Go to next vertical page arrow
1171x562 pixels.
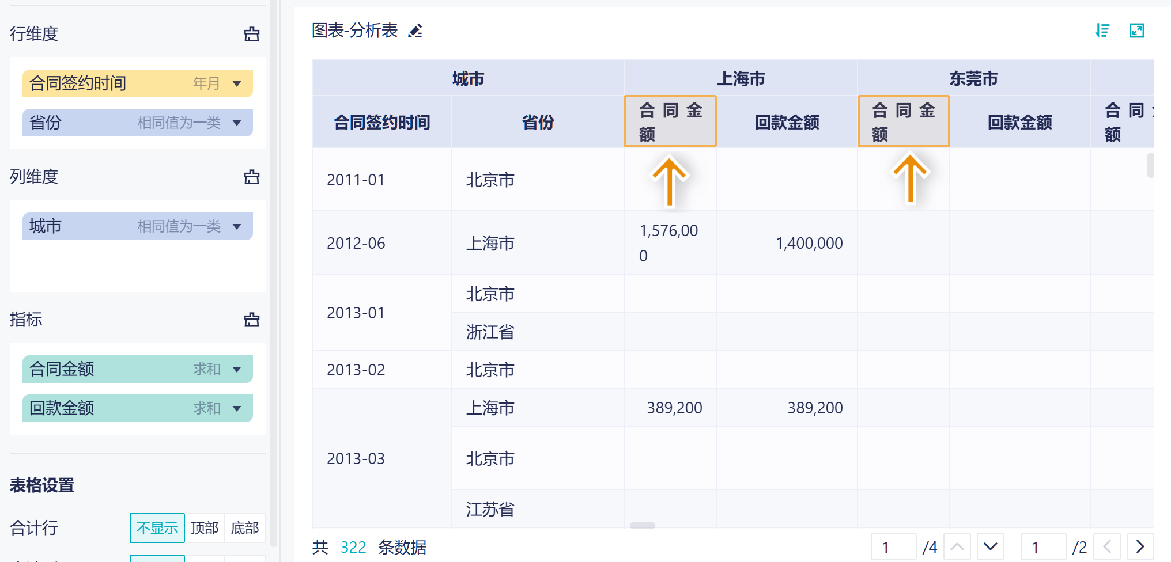991,546
